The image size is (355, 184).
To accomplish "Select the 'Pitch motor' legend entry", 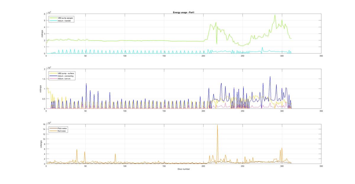I will coord(62,128).
